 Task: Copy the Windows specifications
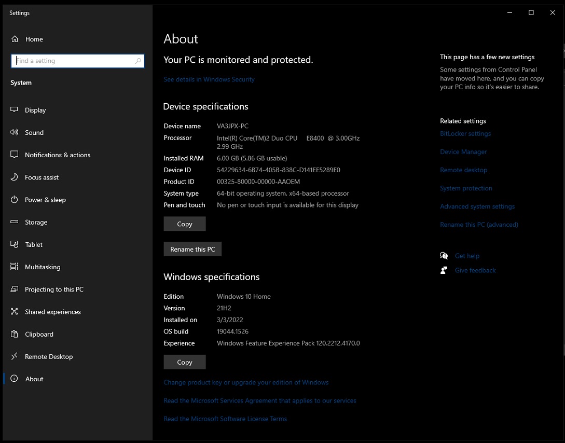point(185,362)
